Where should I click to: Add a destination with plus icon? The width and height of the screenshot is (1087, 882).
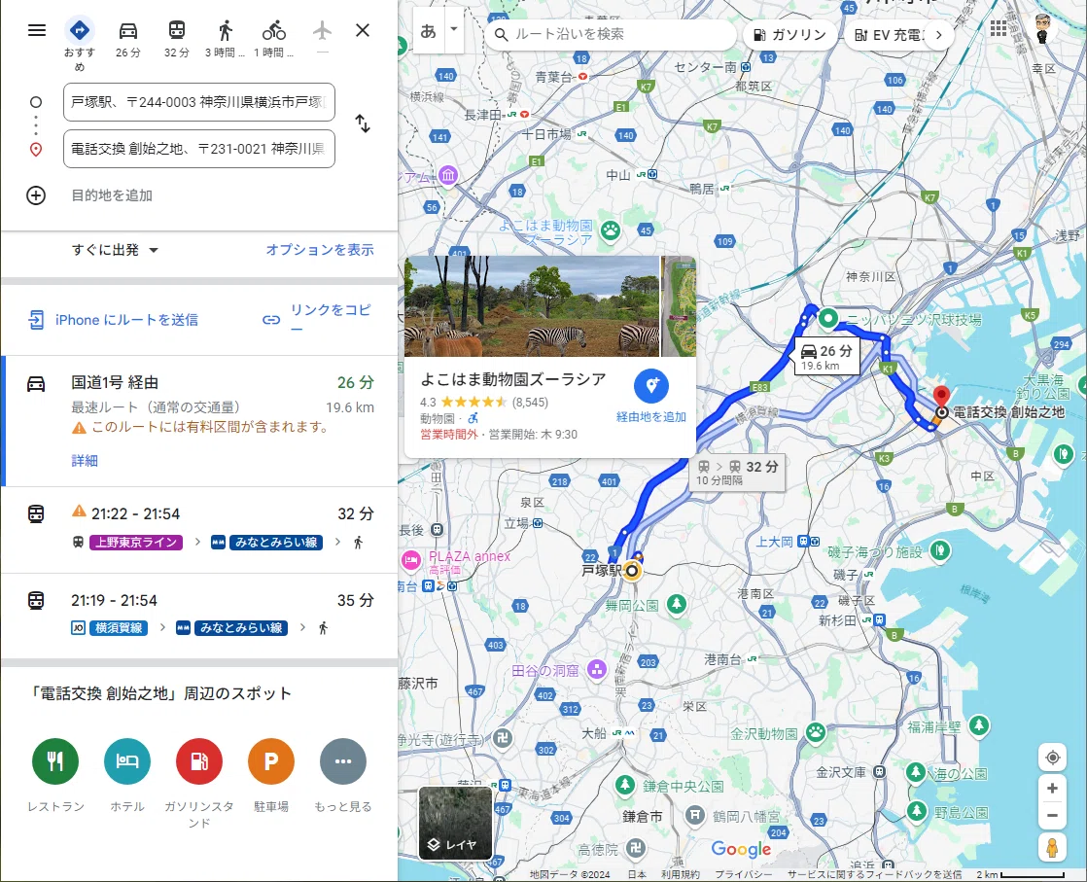click(x=36, y=195)
